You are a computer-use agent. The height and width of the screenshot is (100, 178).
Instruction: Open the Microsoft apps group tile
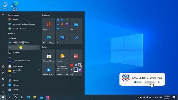(62, 24)
